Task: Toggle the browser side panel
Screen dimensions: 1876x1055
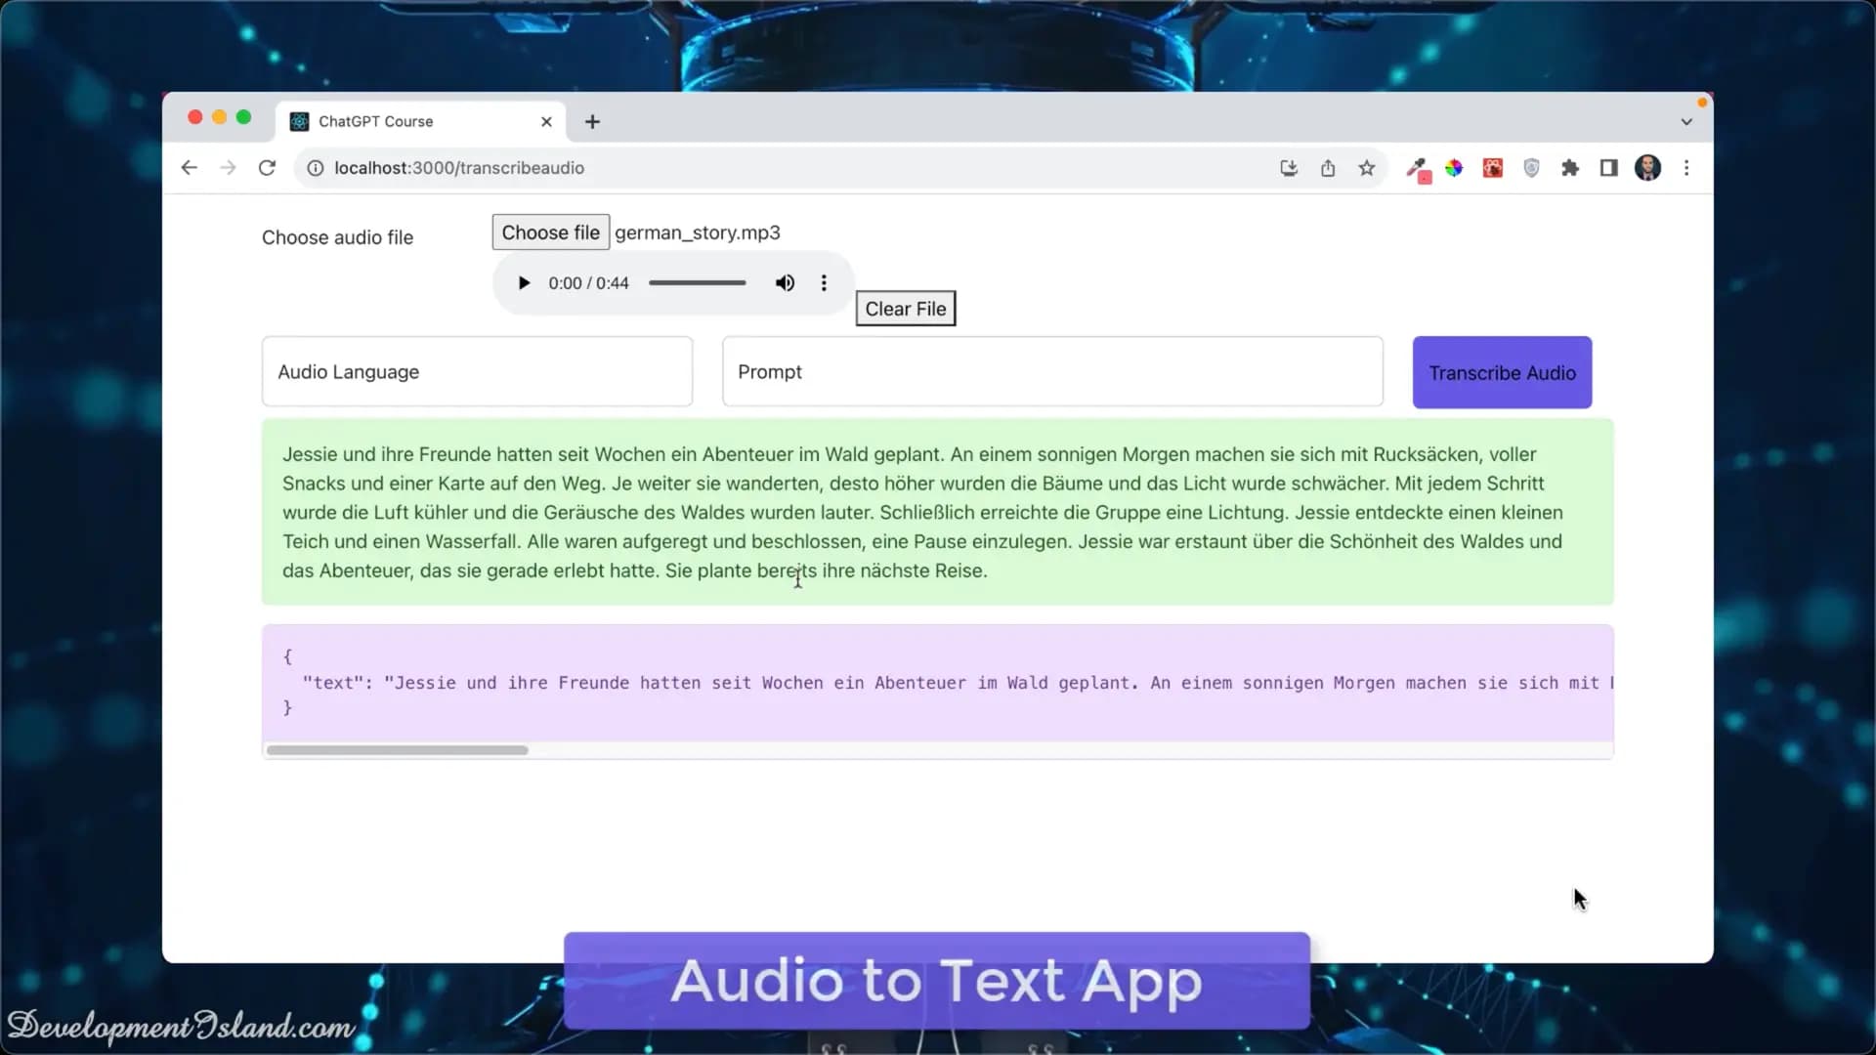Action: click(x=1608, y=167)
